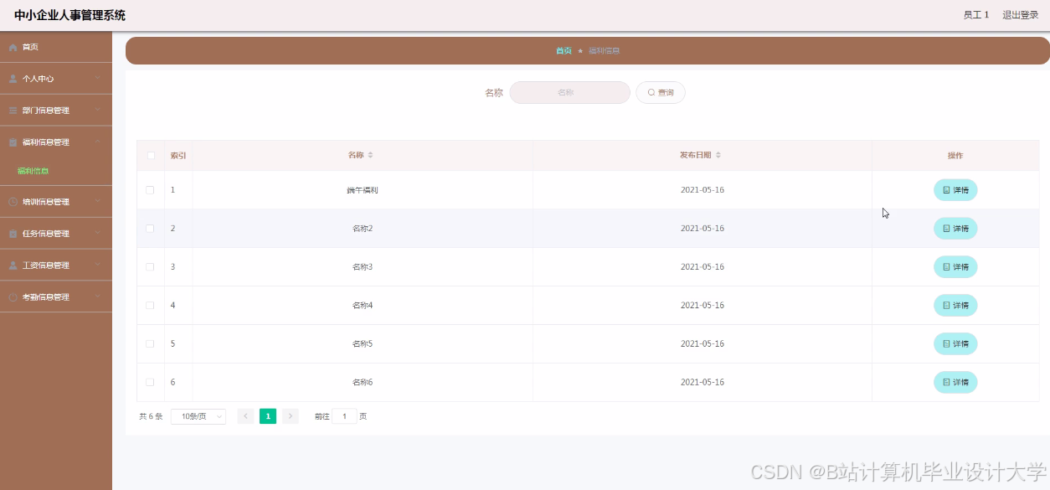Viewport: 1050px width, 490px height.
Task: Sort the table by 发布日期 column arrows
Action: click(x=718, y=156)
